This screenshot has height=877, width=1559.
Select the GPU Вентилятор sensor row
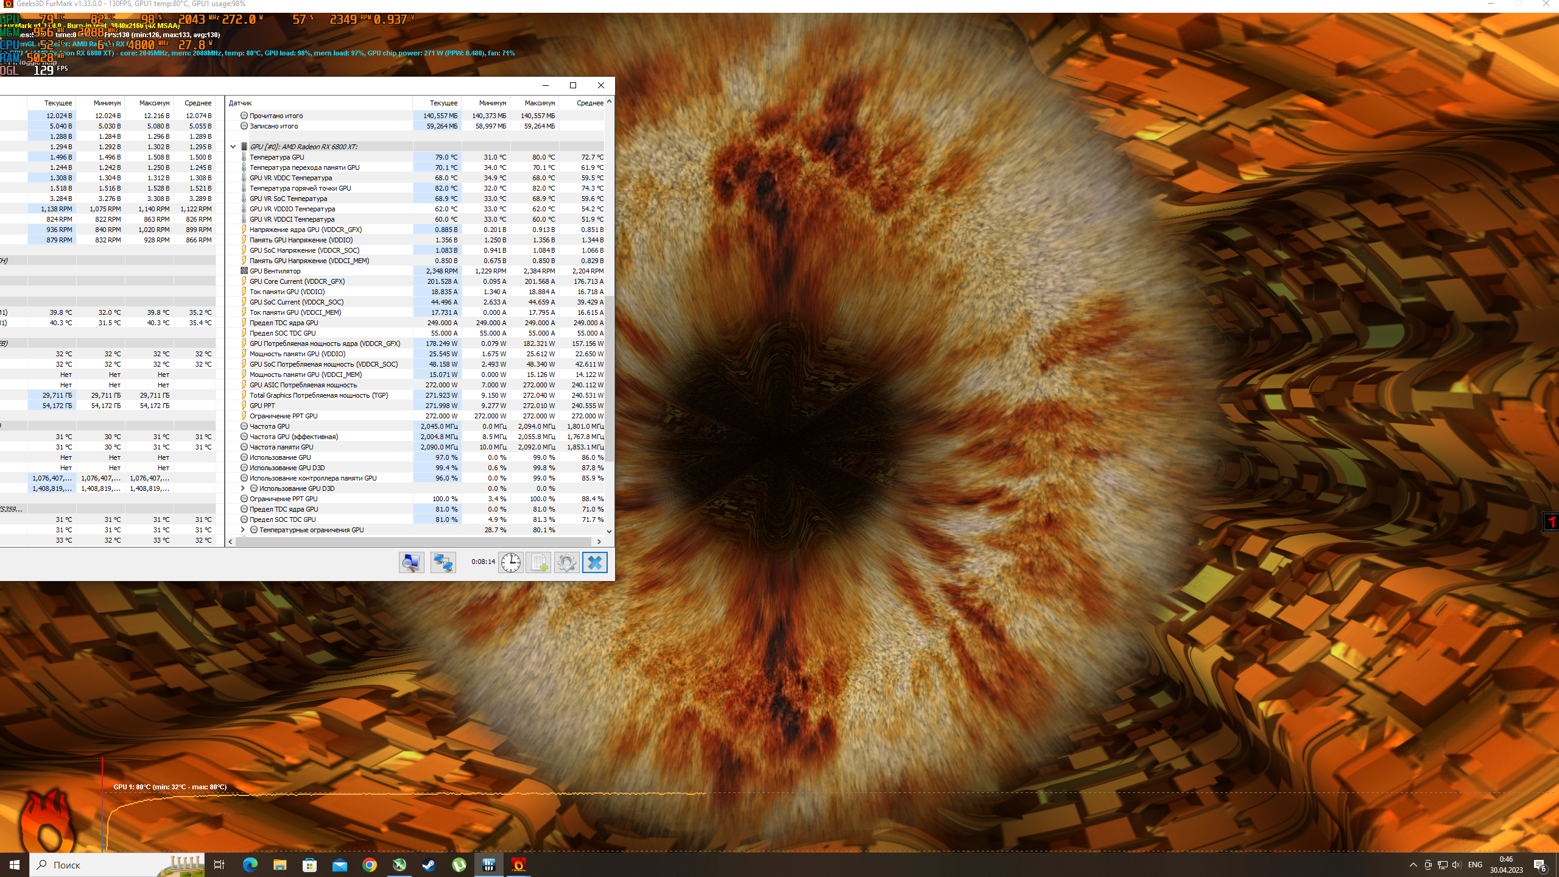click(275, 271)
